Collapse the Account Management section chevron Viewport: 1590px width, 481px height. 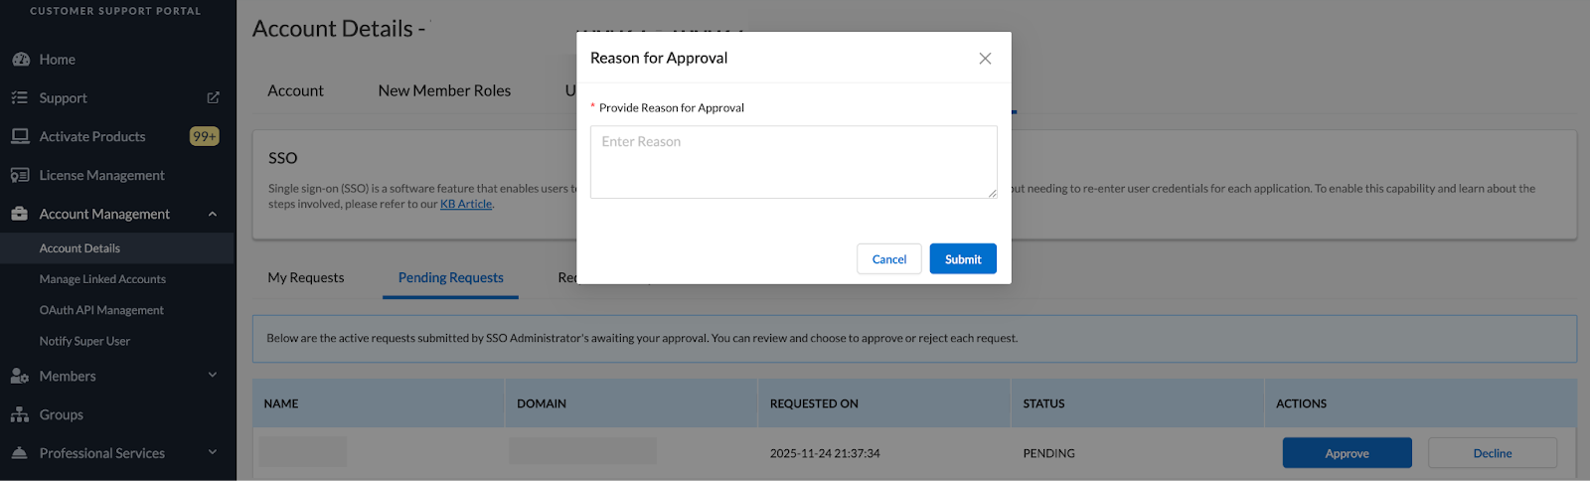213,214
